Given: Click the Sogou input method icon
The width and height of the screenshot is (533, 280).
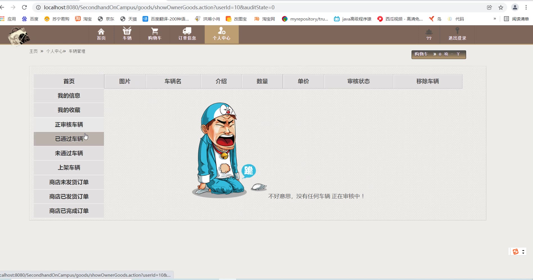Looking at the screenshot, I should [x=515, y=252].
